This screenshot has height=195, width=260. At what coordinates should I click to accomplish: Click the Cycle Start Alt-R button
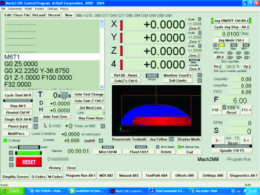pos(18,95)
